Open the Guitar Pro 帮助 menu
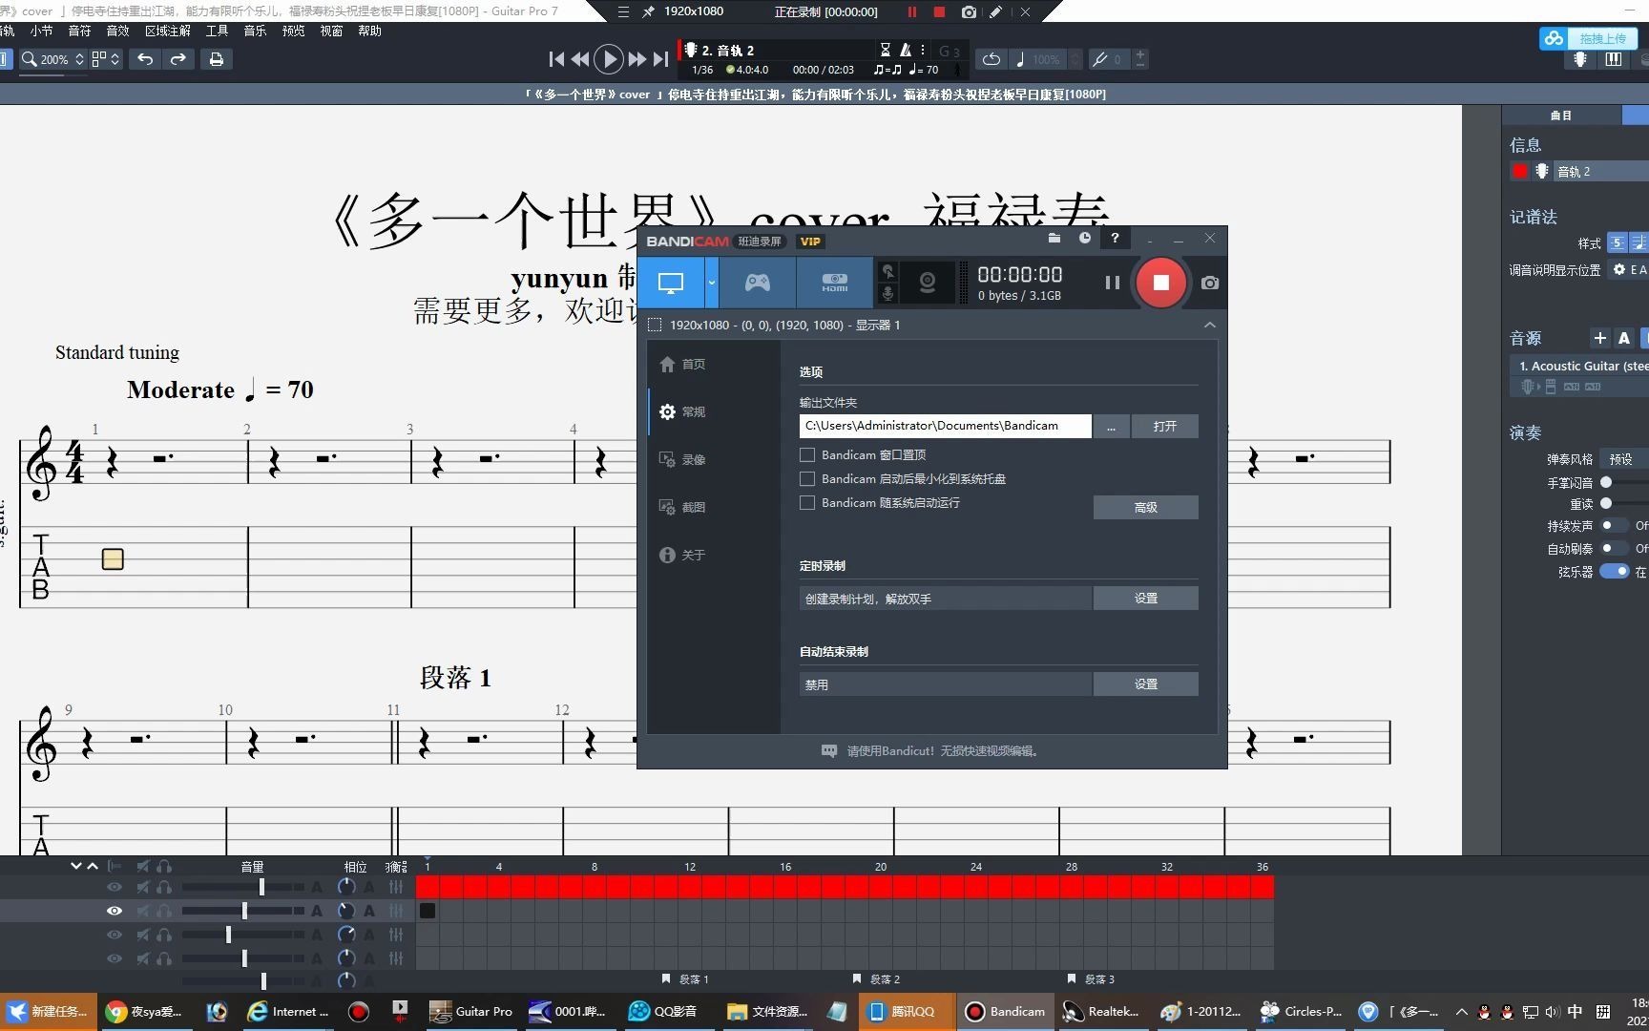Screen dimensions: 1649x1031 coord(369,31)
